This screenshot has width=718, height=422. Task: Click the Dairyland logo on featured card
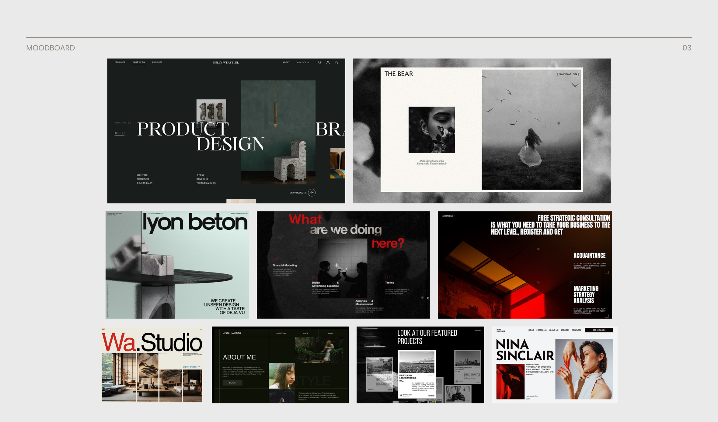[x=406, y=395]
